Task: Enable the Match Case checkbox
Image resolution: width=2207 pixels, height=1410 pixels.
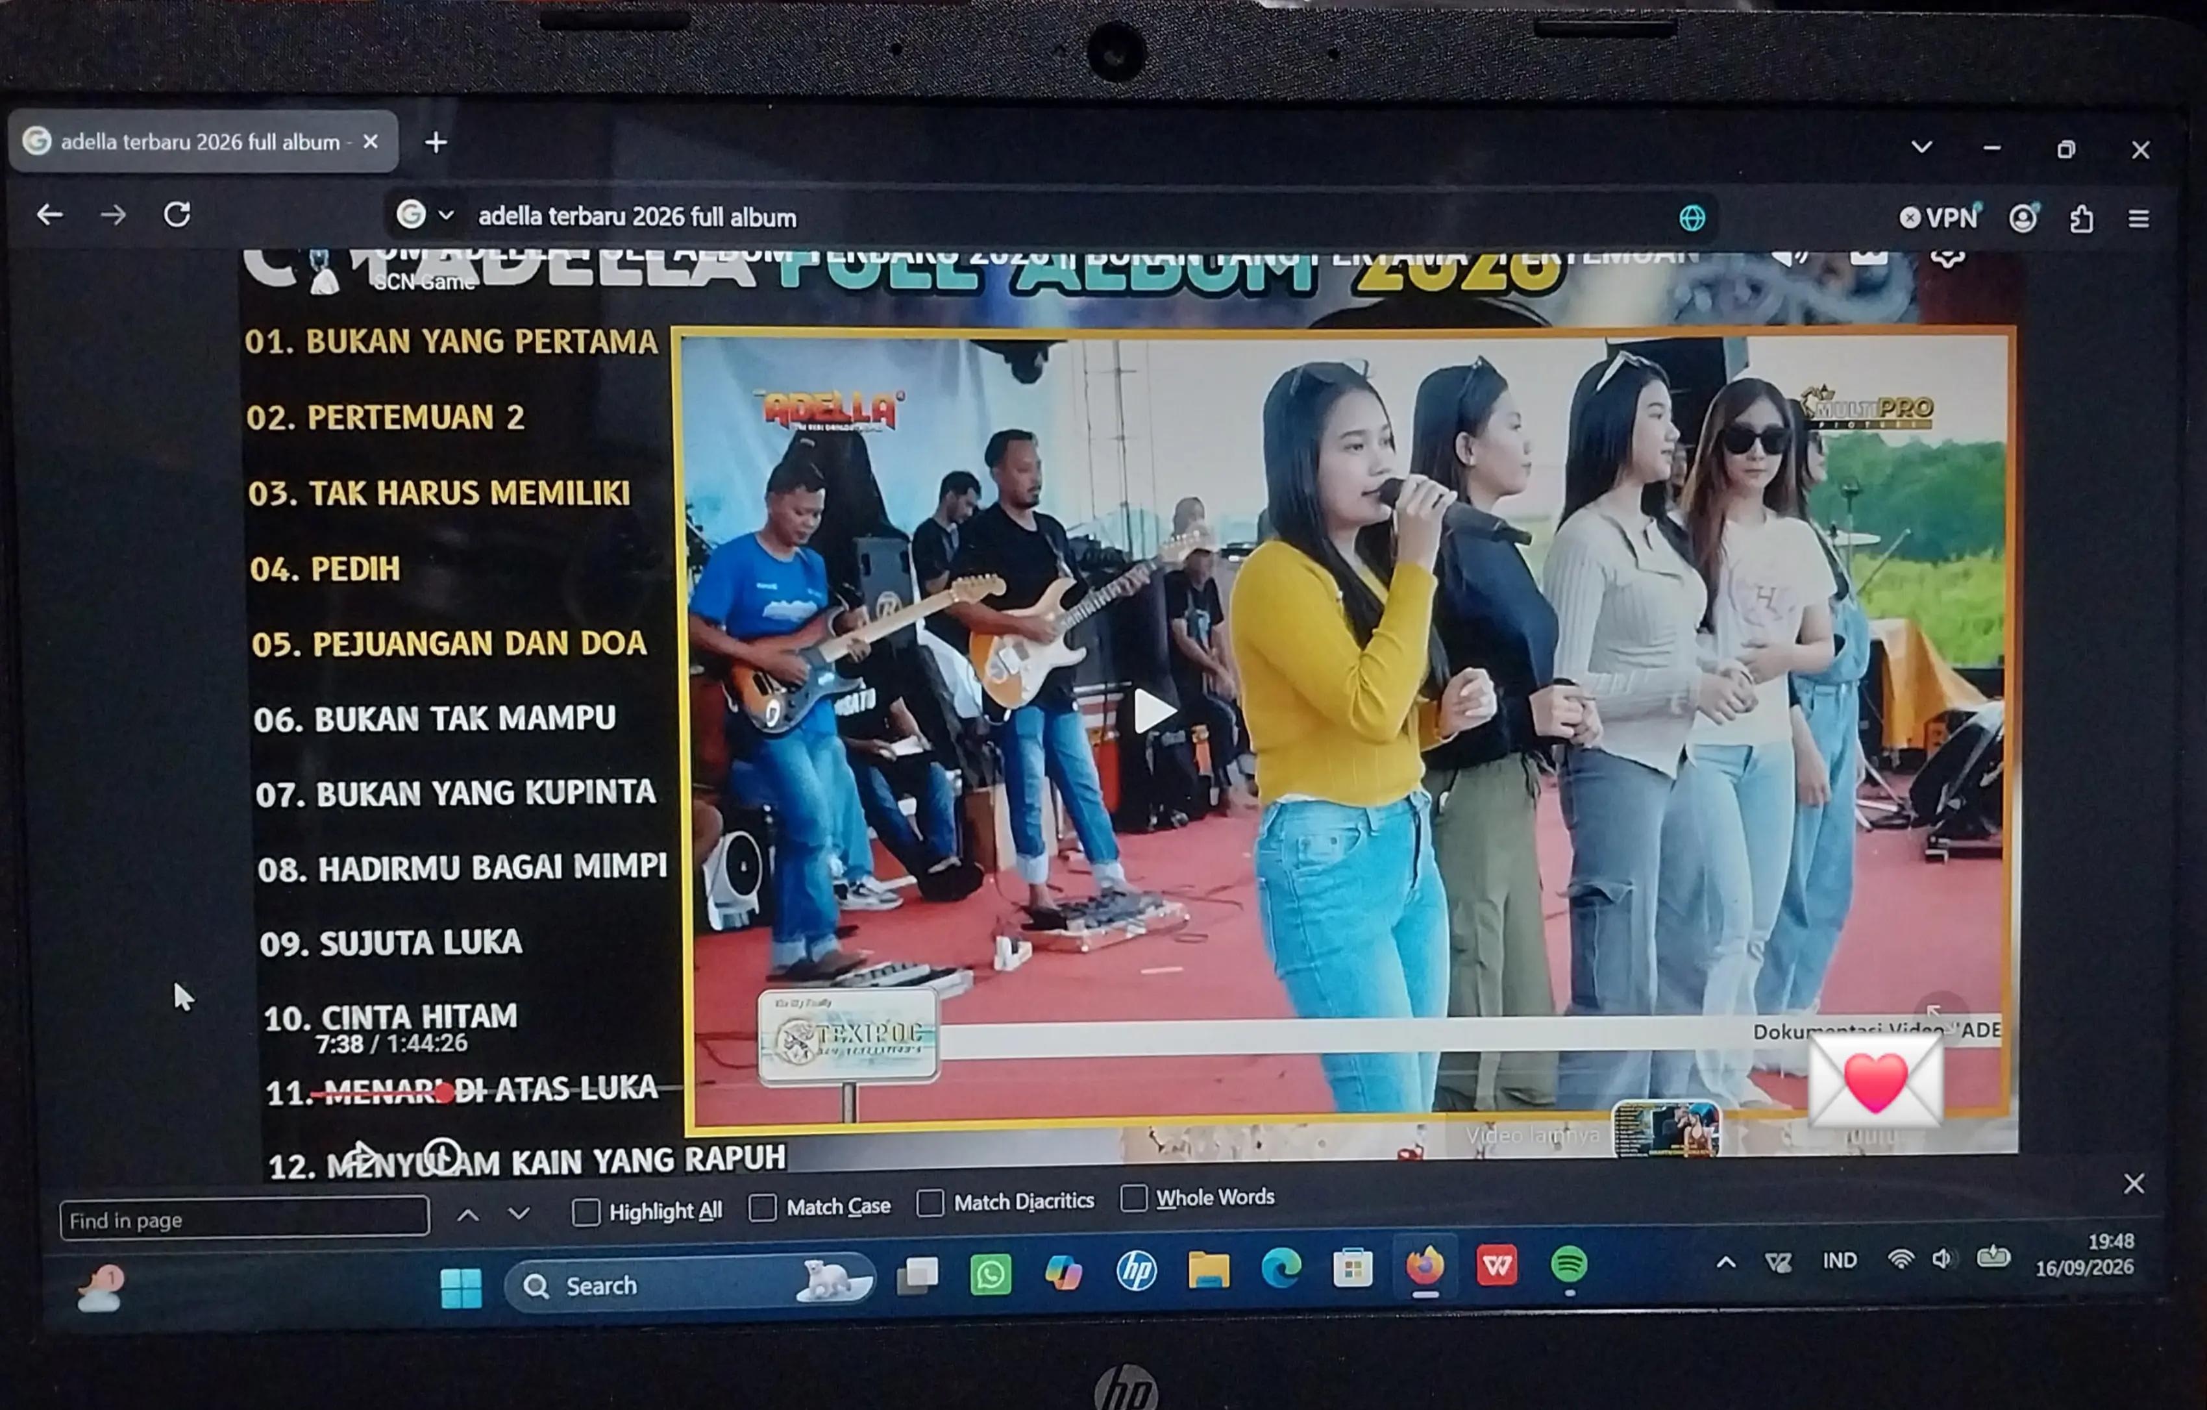Action: [x=761, y=1207]
